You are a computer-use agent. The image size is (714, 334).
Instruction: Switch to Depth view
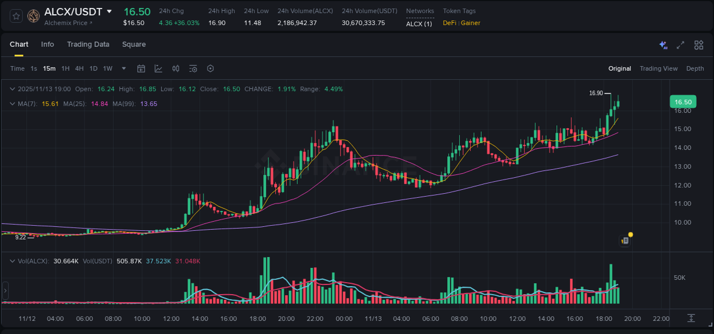point(695,68)
